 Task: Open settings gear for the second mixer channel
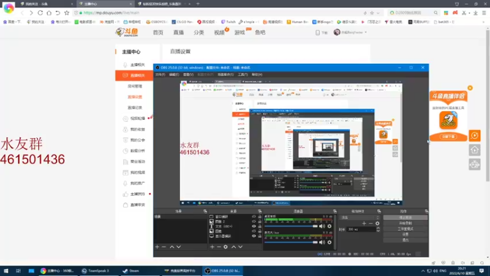330,242
